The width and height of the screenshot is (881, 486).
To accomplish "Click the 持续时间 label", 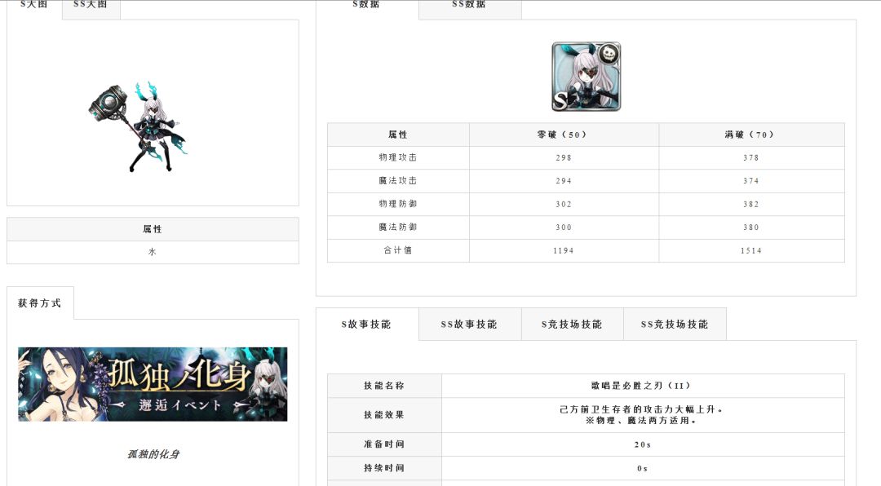I will coord(384,468).
